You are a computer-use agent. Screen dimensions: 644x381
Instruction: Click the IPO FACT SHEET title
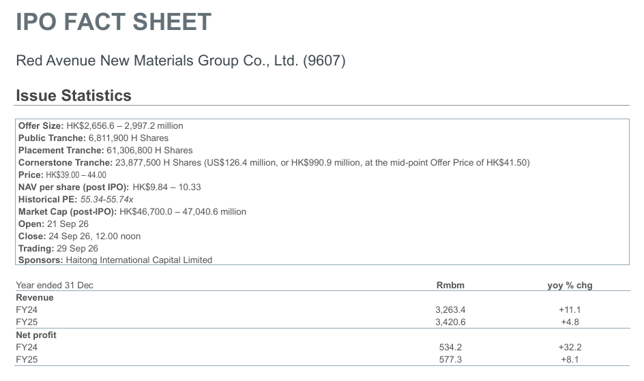[x=113, y=22]
